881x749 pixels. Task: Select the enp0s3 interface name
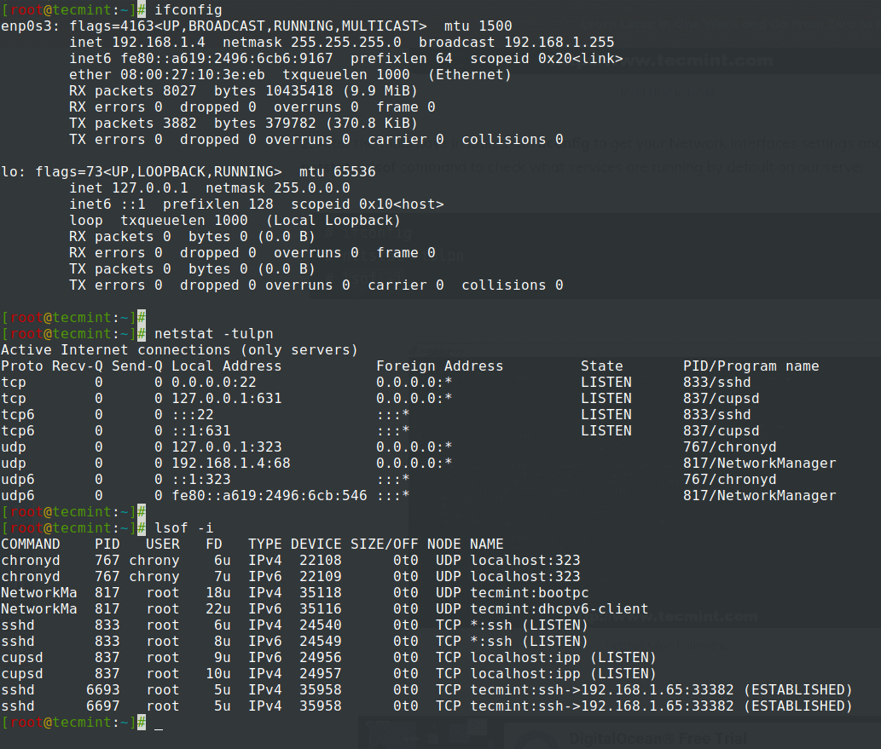click(x=27, y=26)
